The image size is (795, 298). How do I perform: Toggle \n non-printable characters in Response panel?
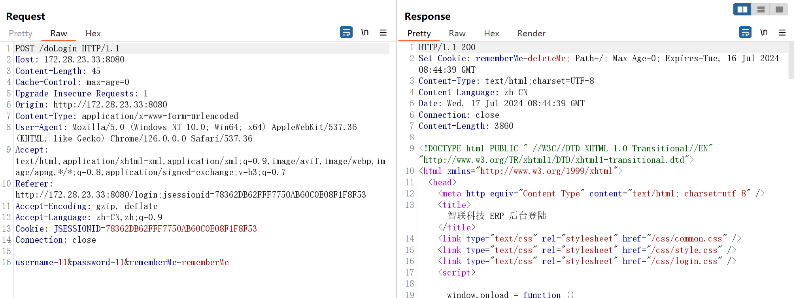coord(764,32)
